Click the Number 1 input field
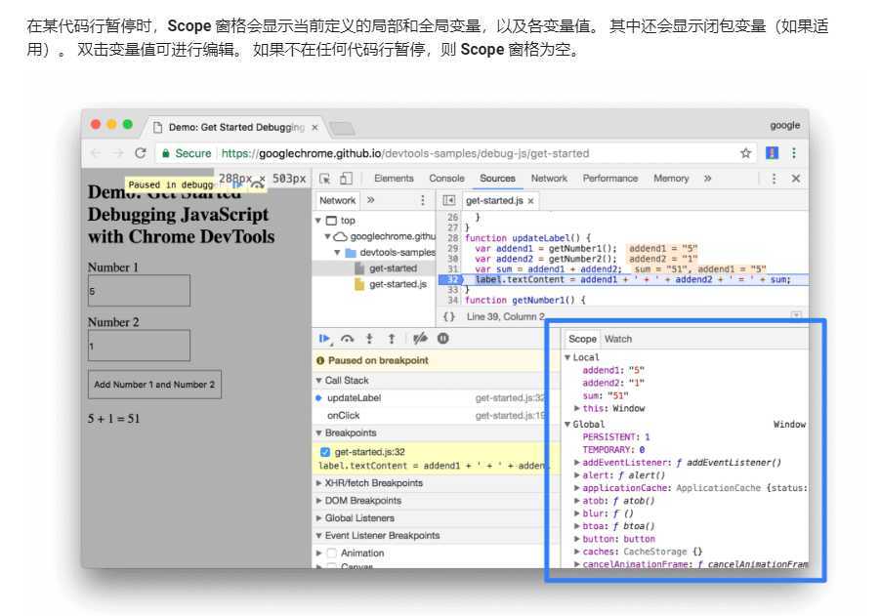The width and height of the screenshot is (880, 616). [139, 291]
